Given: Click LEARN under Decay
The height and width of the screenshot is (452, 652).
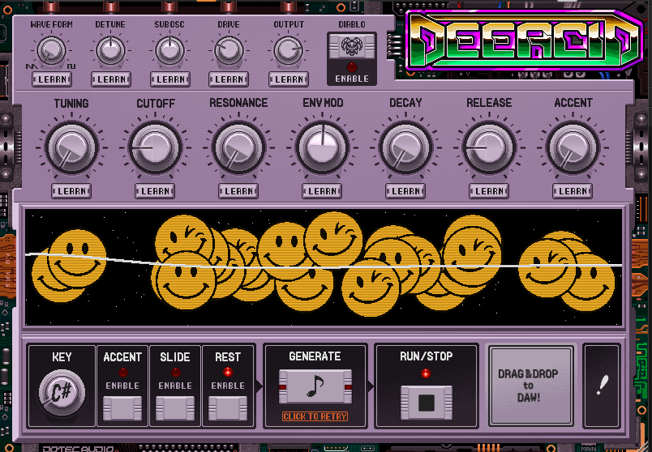Looking at the screenshot, I should [405, 191].
